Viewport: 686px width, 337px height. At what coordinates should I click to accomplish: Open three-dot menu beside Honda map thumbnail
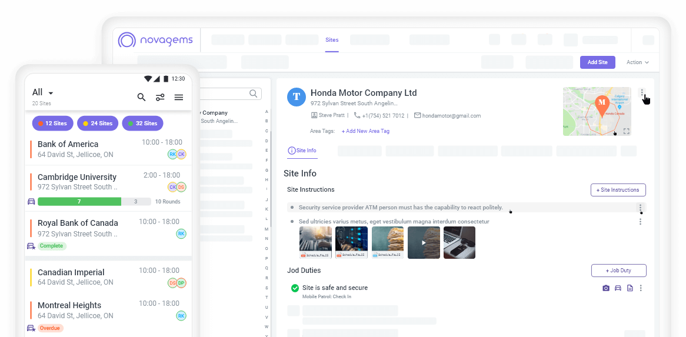[642, 93]
